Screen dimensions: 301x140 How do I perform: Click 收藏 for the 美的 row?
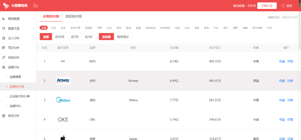(x=282, y=100)
